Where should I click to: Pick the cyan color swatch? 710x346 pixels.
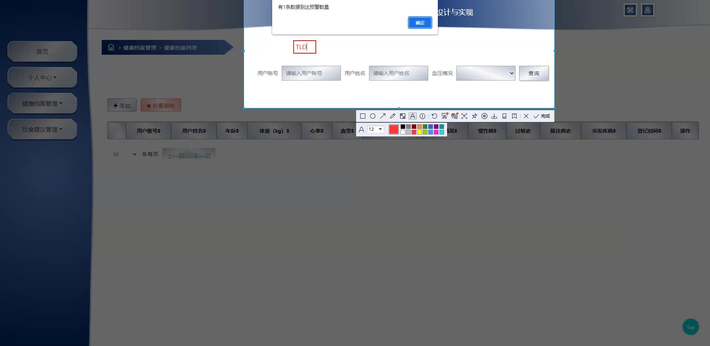tap(442, 132)
